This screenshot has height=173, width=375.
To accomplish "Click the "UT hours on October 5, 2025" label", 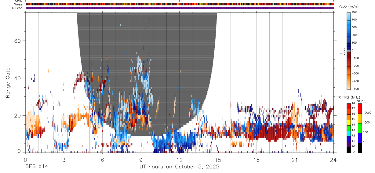I will click(179, 167).
